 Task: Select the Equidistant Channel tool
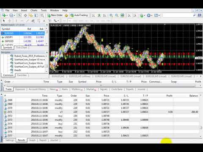[33, 21]
